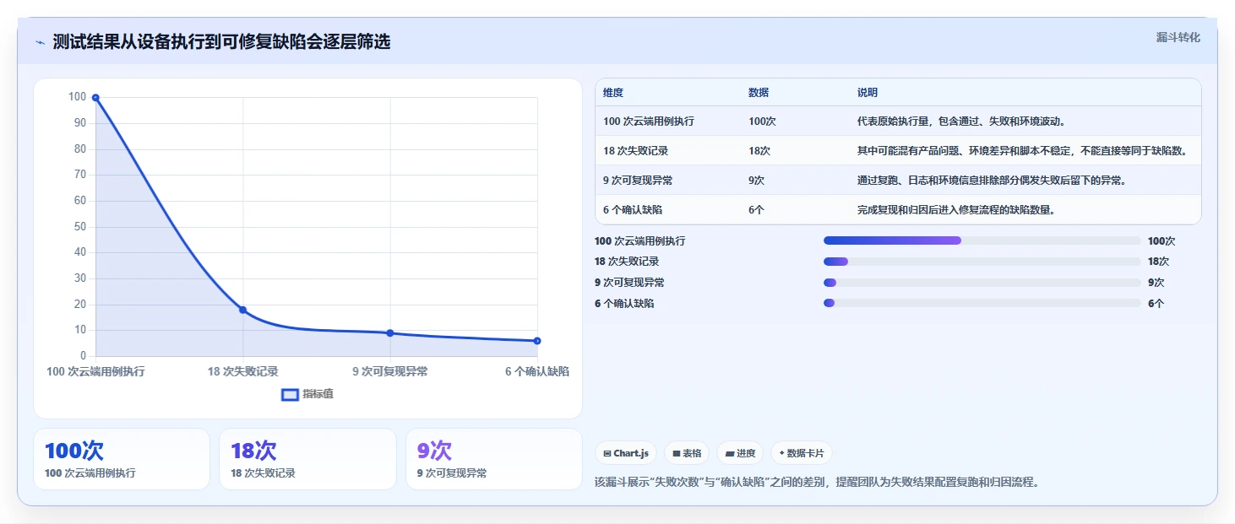1235x524 pixels.
Task: Click x-axis label 100 次云端用例执行
Action: [95, 371]
